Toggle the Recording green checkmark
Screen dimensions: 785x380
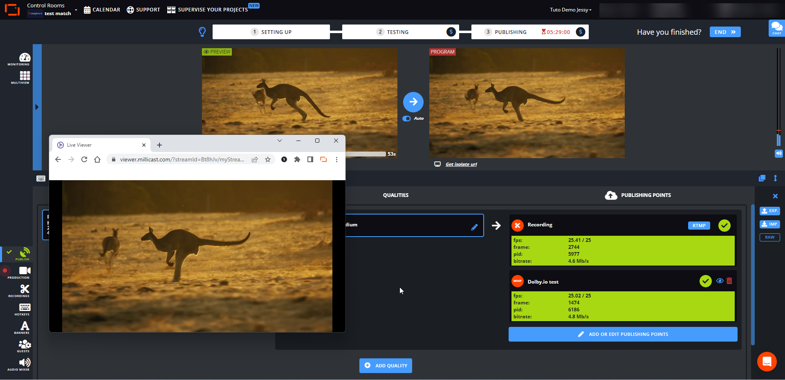(x=724, y=226)
